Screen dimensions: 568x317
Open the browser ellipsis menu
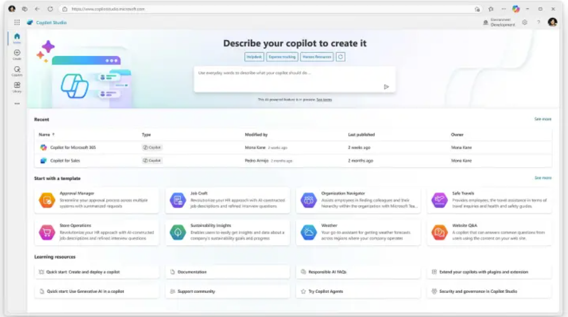(504, 9)
